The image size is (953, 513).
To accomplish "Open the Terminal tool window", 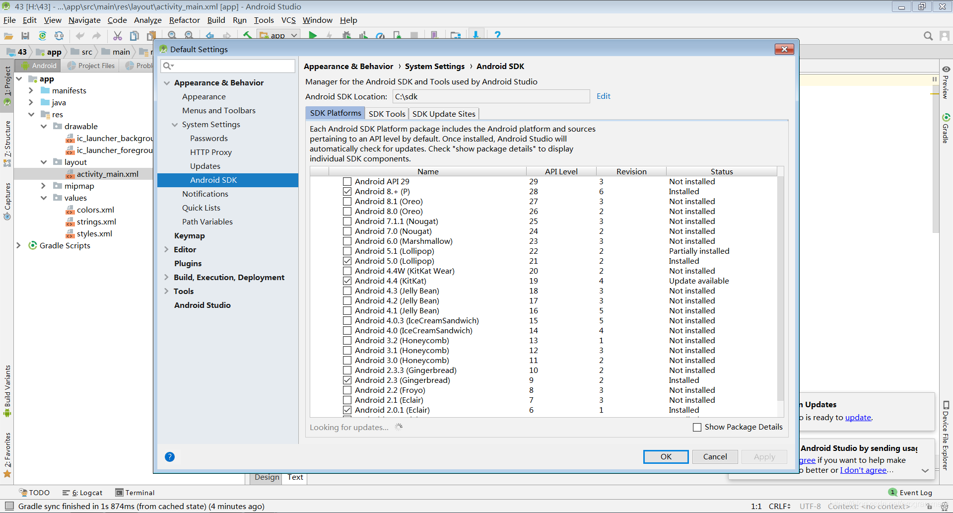I will click(135, 493).
